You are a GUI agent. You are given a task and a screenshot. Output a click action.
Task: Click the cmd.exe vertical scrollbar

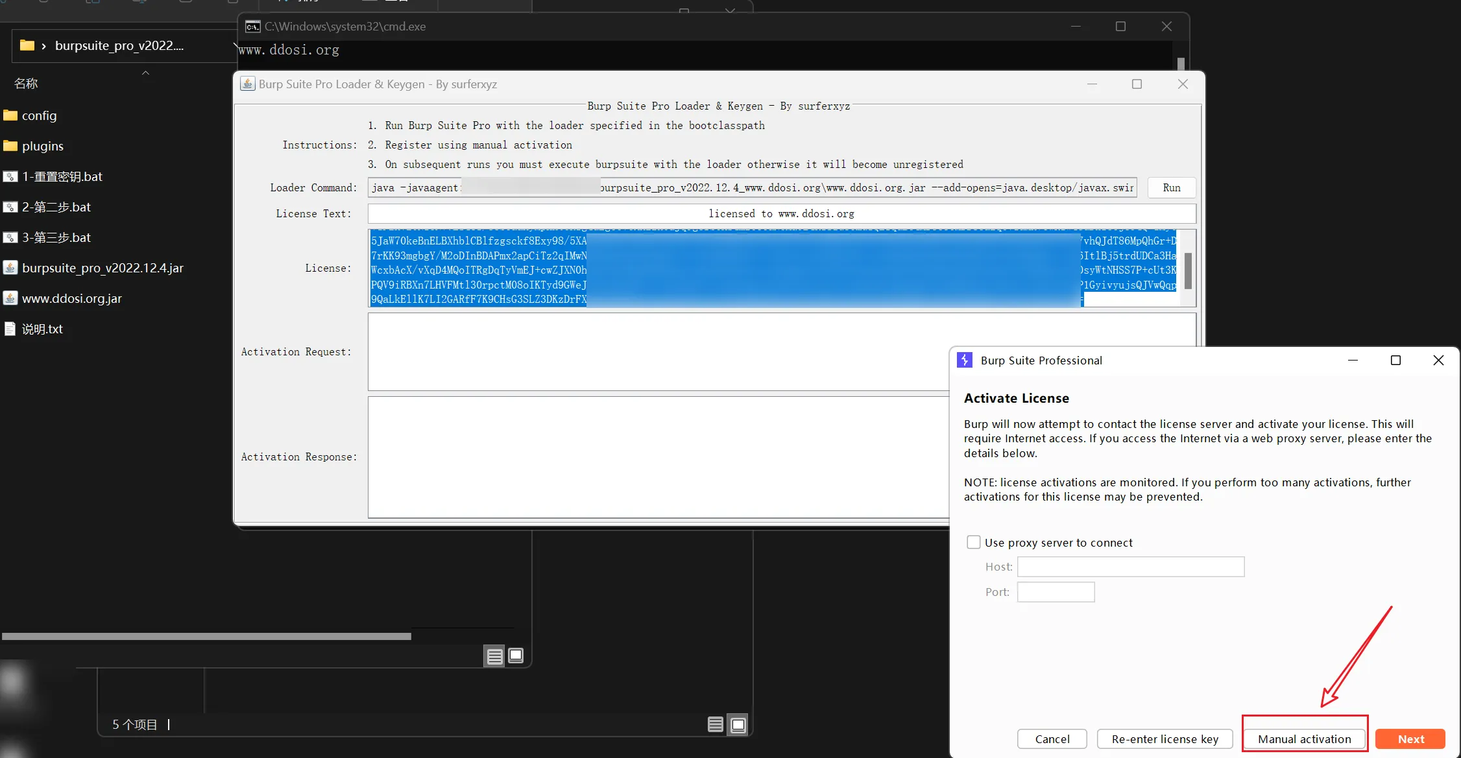(x=1181, y=63)
